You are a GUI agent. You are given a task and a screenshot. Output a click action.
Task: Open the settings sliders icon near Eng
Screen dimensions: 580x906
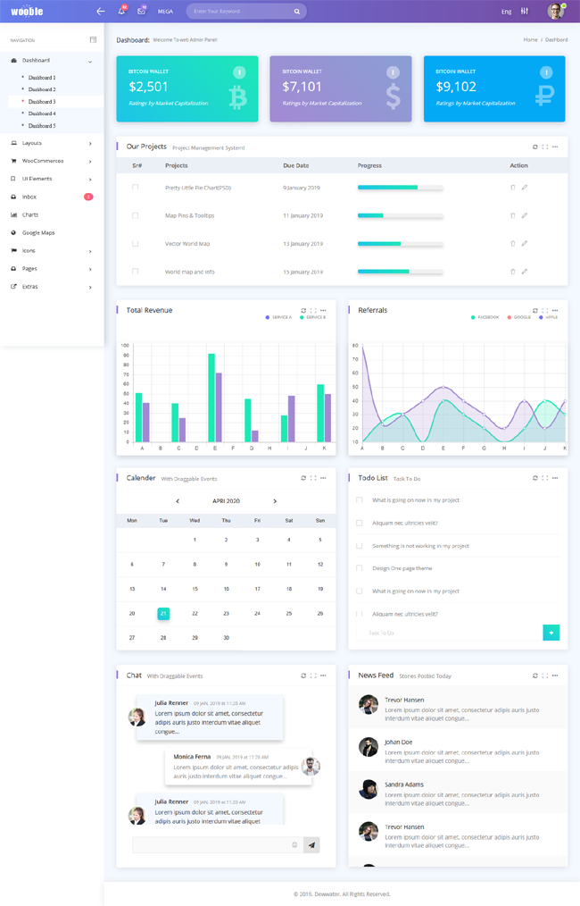[x=524, y=11]
